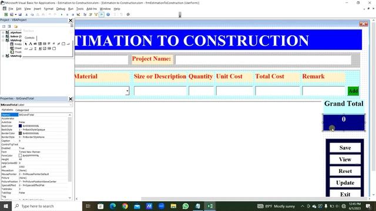Select the OptionButton control in Toolbox
The height and width of the screenshot is (211, 376).
pos(53,44)
